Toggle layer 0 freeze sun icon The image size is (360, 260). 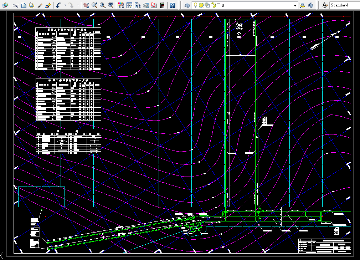point(201,5)
